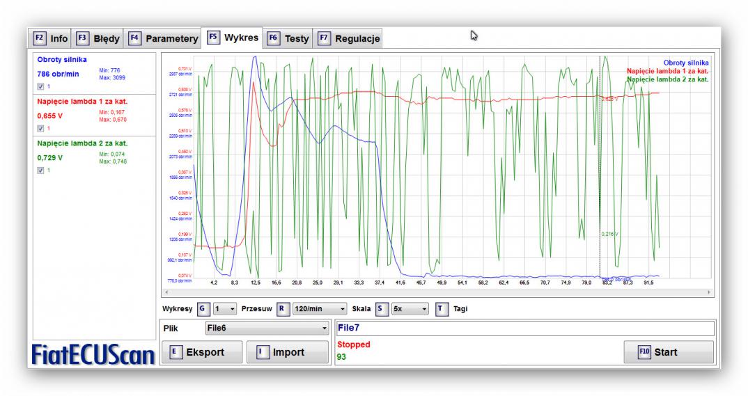Viewport: 748px width, 396px height.
Task: Click the R key icon beside Przesuw
Action: (282, 309)
